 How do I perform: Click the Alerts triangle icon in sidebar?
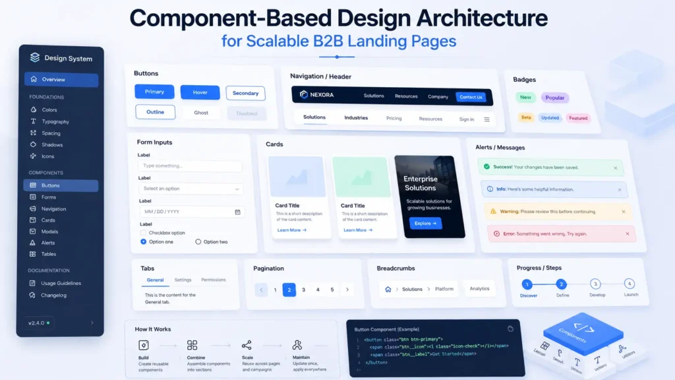pos(32,243)
